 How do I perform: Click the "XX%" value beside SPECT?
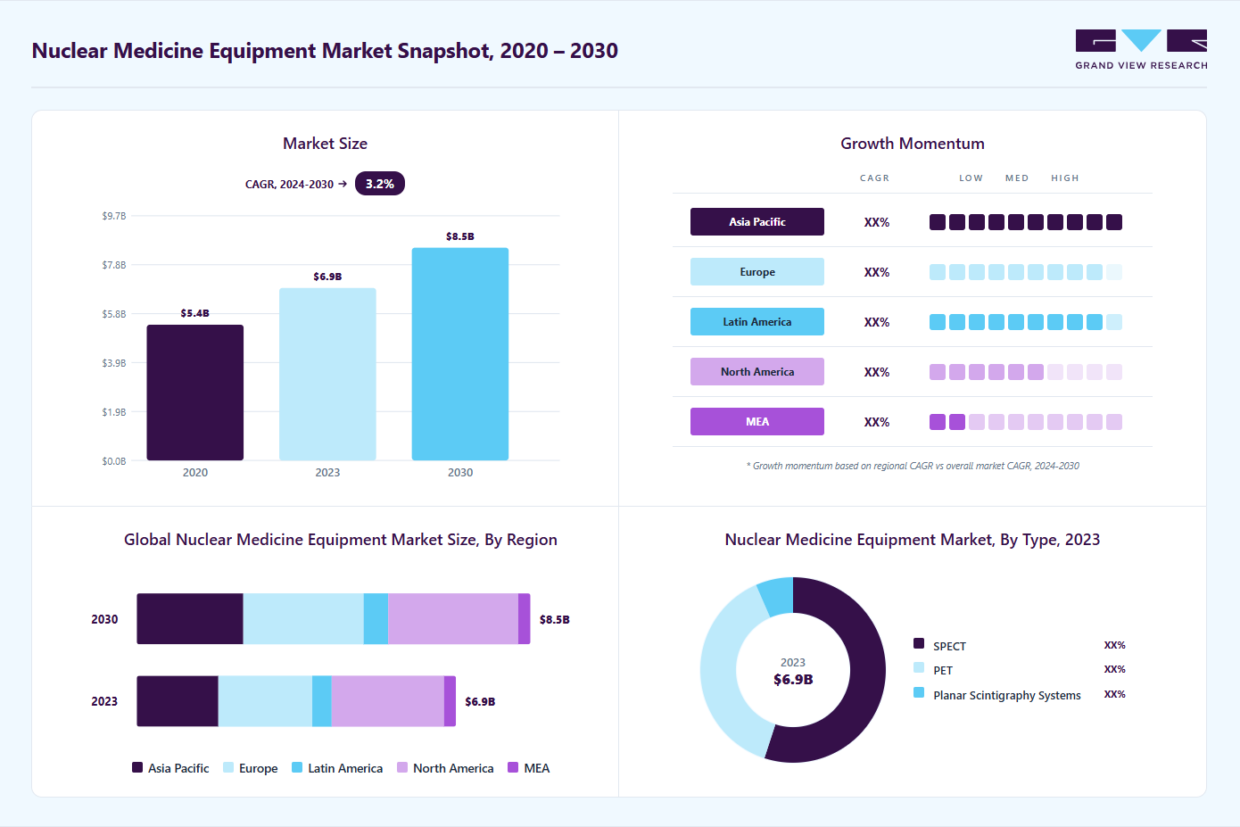coord(1115,645)
